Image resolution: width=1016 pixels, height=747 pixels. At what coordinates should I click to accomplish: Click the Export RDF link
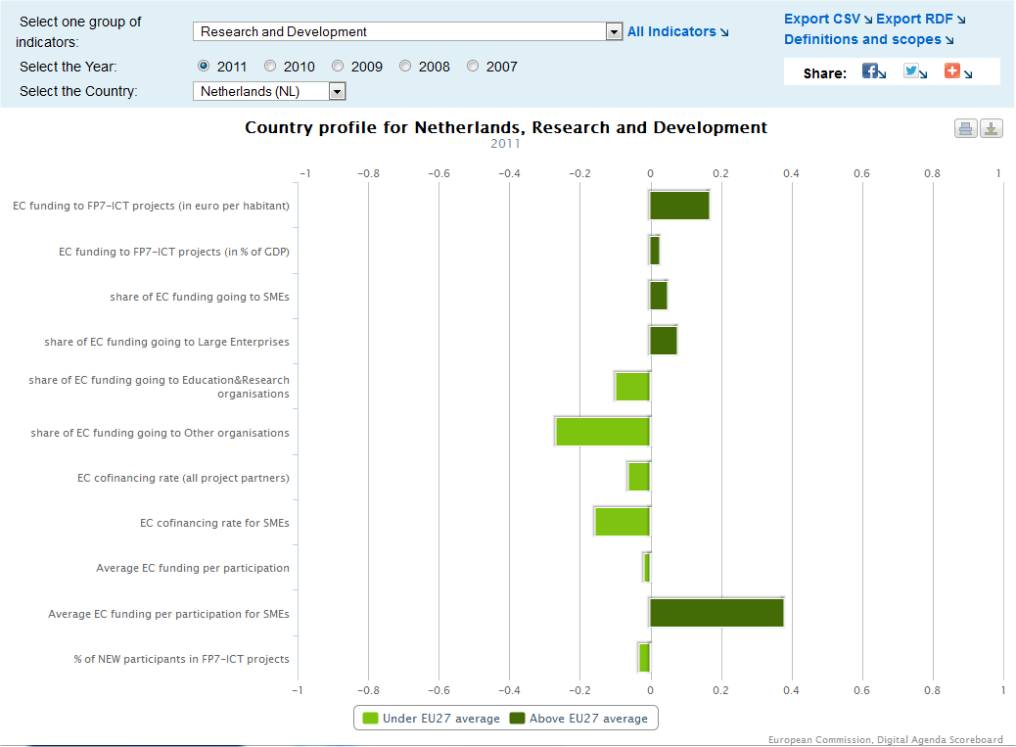click(x=914, y=19)
